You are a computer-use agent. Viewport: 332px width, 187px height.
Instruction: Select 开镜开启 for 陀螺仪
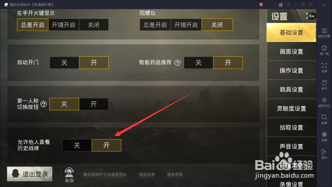(x=186, y=25)
